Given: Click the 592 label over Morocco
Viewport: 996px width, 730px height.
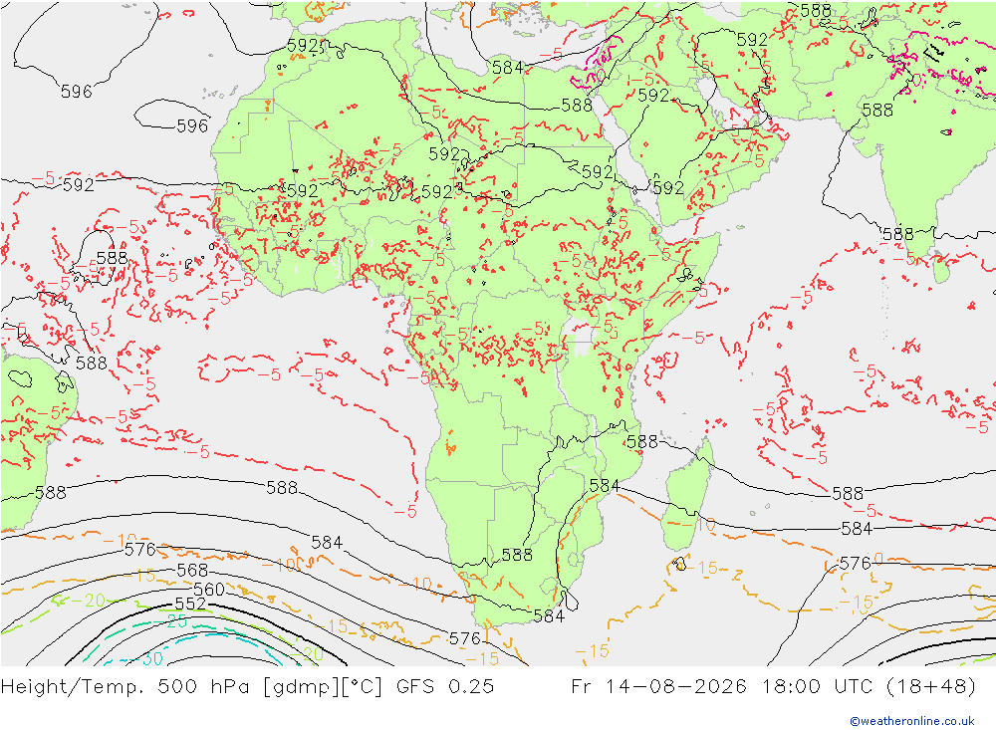Looking at the screenshot, I should pyautogui.click(x=304, y=45).
